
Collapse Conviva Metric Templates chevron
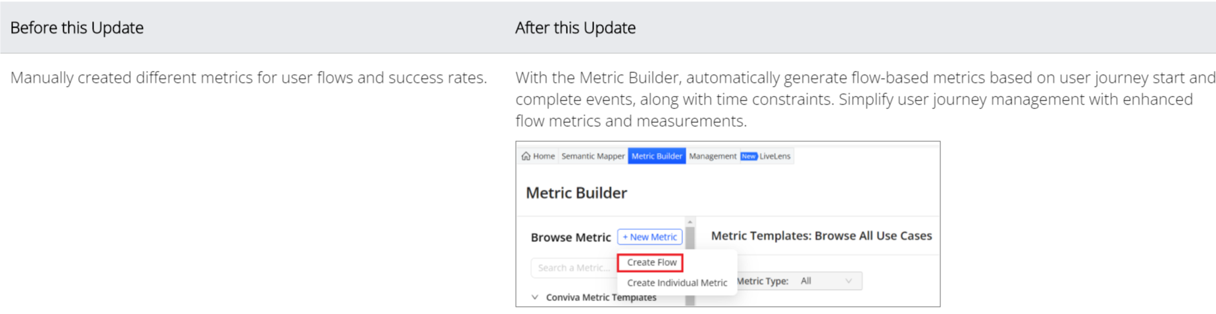point(535,298)
